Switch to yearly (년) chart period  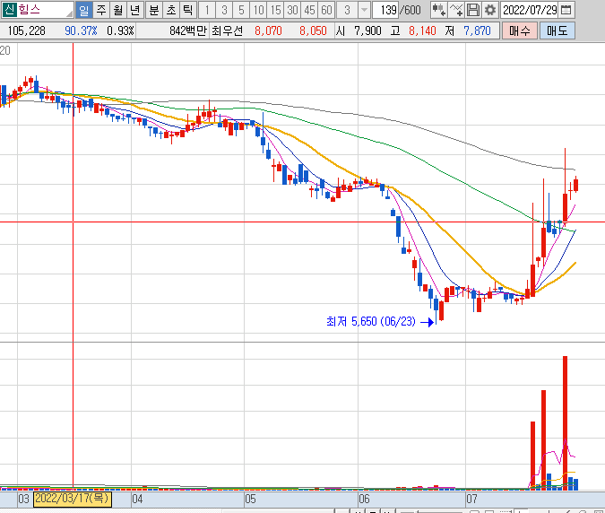[x=135, y=10]
